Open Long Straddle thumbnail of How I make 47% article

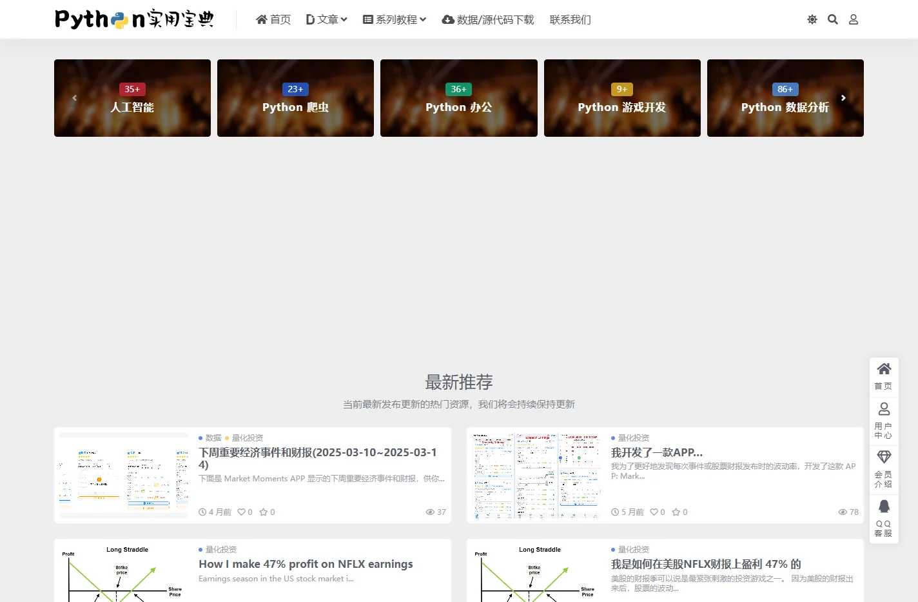tap(124, 573)
